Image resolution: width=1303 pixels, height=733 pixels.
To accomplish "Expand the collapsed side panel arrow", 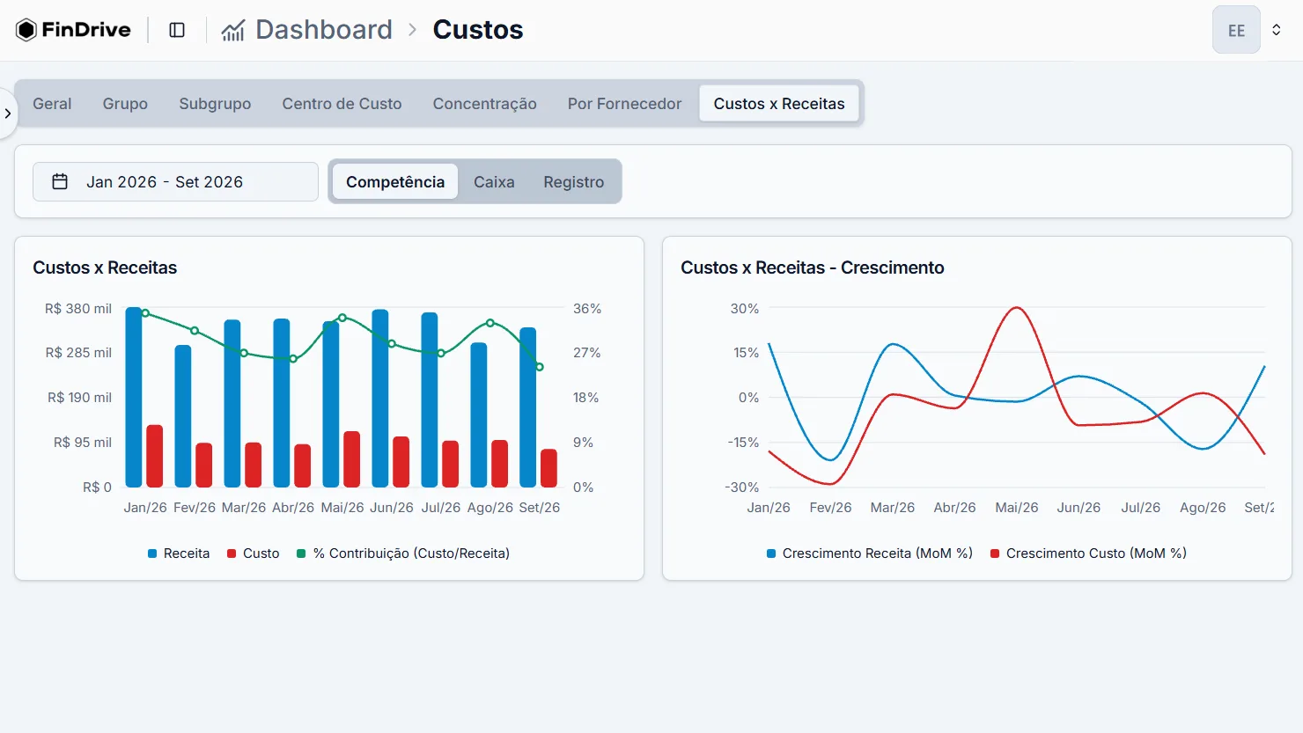I will point(7,114).
